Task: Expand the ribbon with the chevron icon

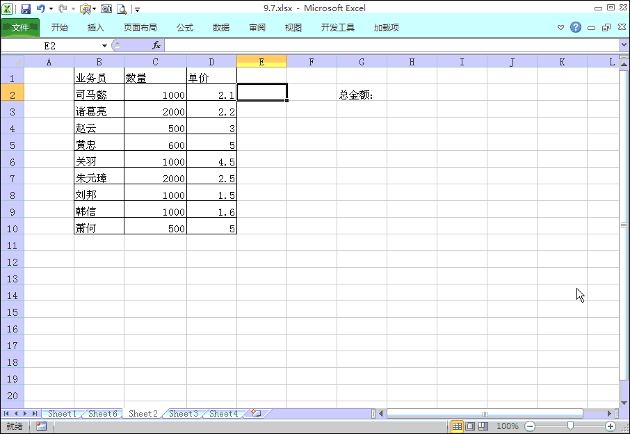Action: click(x=560, y=27)
